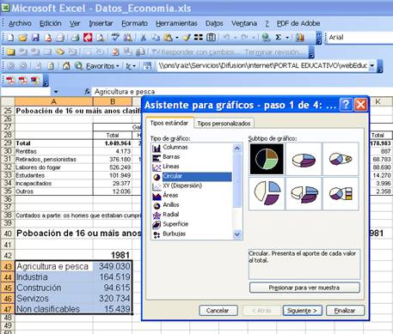Save the workbook with the floppy disk icon
The image size is (393, 334).
pyautogui.click(x=35, y=38)
